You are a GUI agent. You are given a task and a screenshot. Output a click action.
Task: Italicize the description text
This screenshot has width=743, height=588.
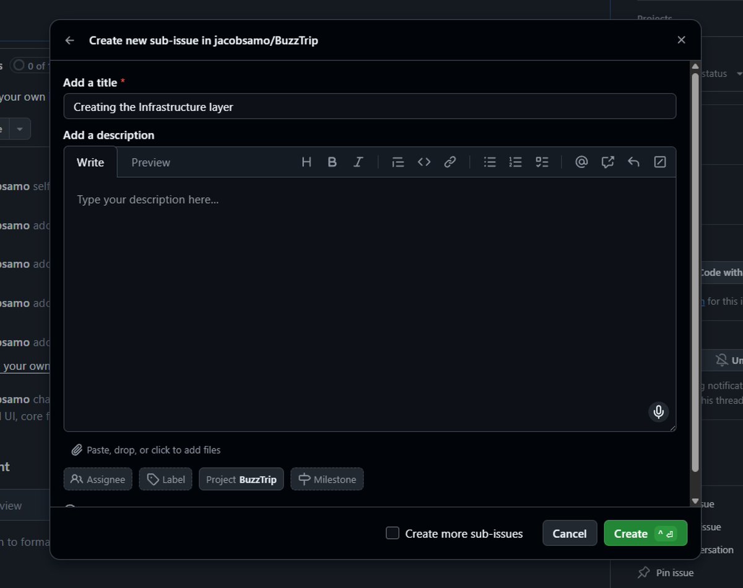[358, 162]
